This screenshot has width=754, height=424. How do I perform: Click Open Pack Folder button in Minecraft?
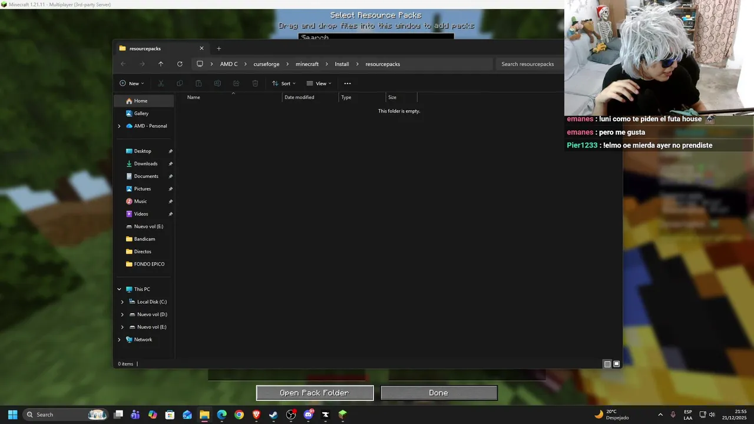point(315,393)
